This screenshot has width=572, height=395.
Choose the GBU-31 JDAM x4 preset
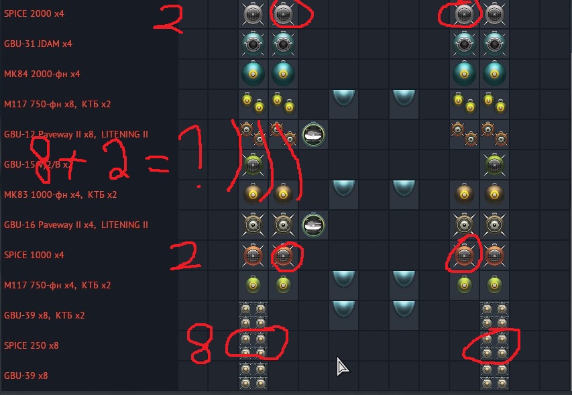pyautogui.click(x=38, y=44)
